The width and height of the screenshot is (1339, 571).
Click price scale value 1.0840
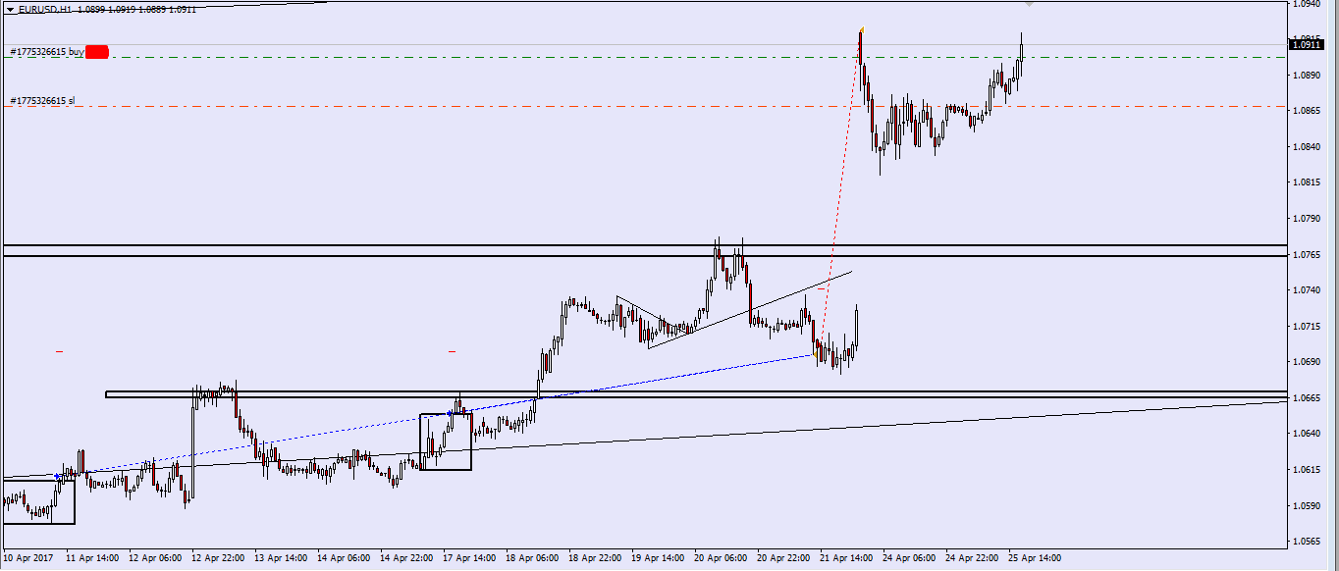click(1306, 147)
